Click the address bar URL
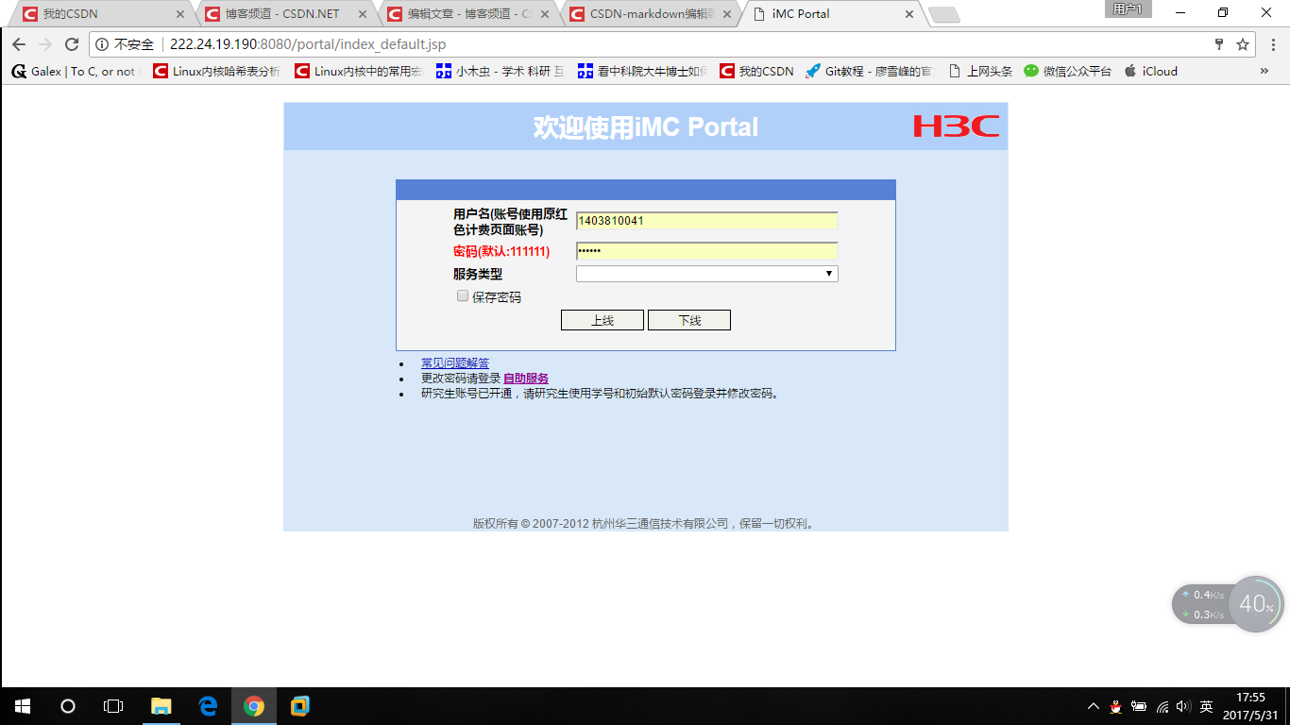The height and width of the screenshot is (725, 1290). [x=308, y=44]
